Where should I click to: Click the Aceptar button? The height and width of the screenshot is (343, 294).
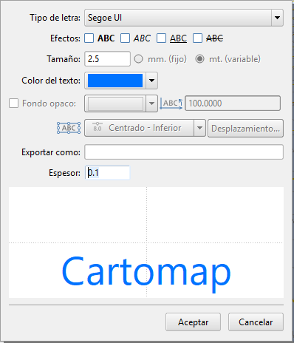(x=193, y=322)
